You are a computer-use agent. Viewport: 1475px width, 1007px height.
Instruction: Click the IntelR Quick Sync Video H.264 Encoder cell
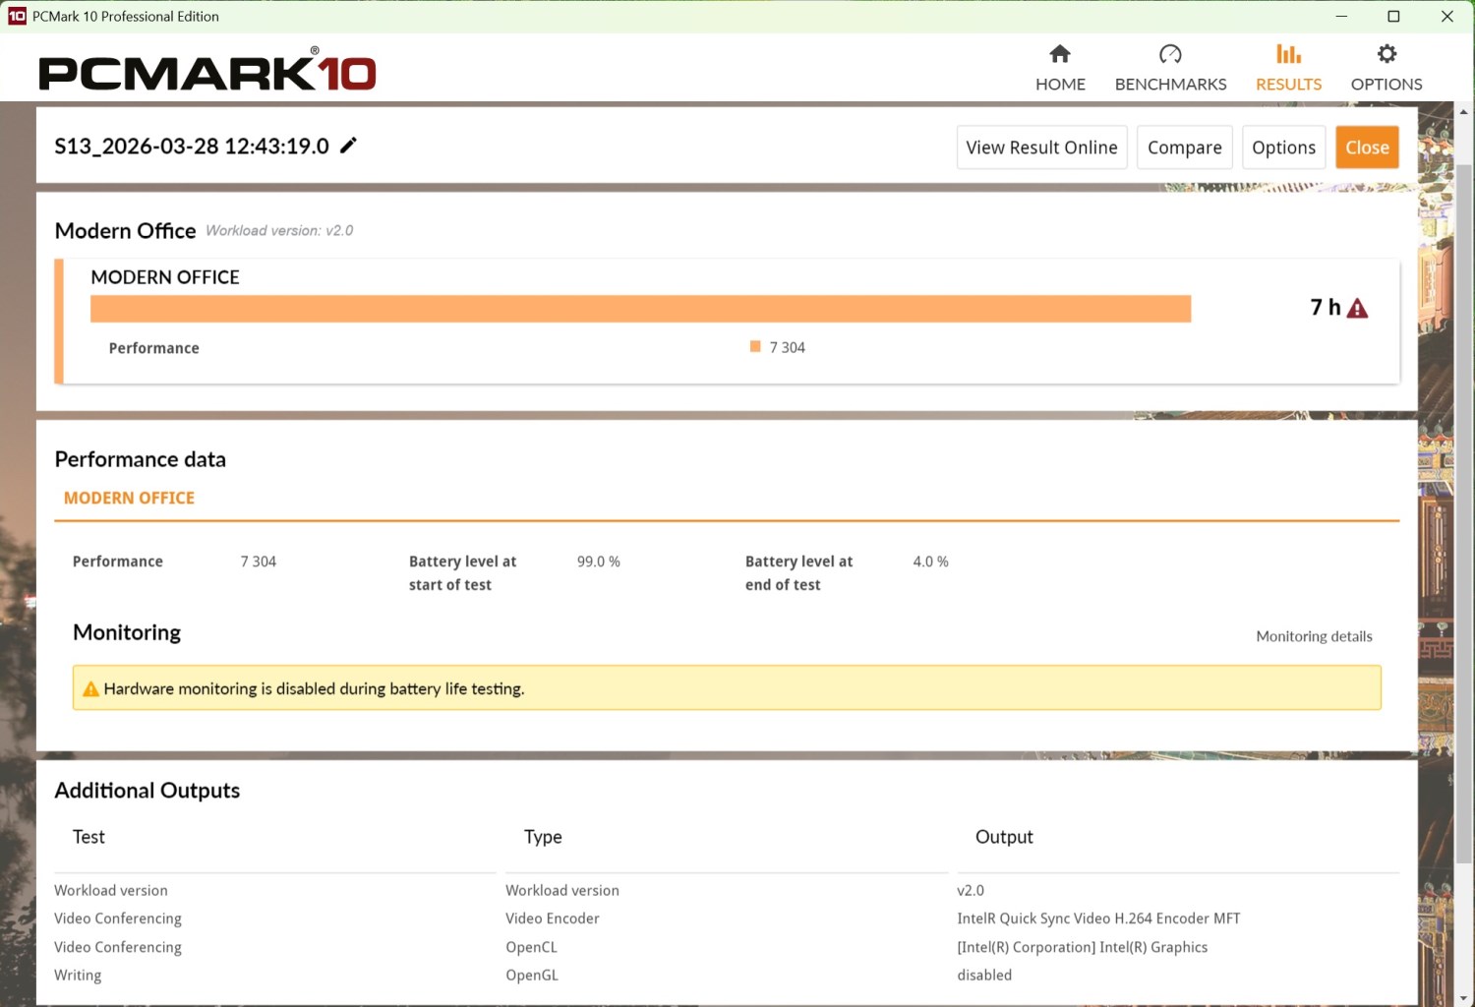click(1098, 918)
